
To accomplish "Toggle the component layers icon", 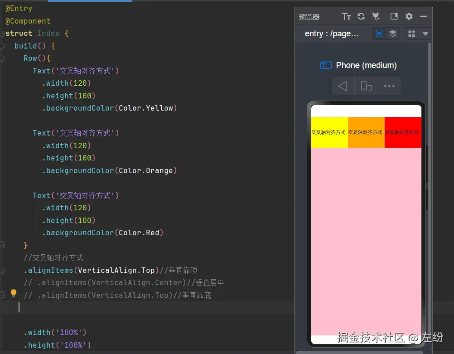I will click(393, 34).
